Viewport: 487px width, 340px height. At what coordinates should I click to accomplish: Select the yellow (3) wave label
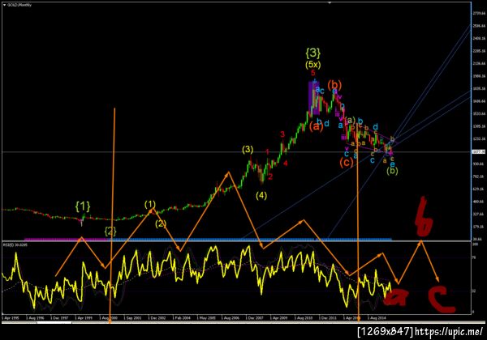(248, 150)
